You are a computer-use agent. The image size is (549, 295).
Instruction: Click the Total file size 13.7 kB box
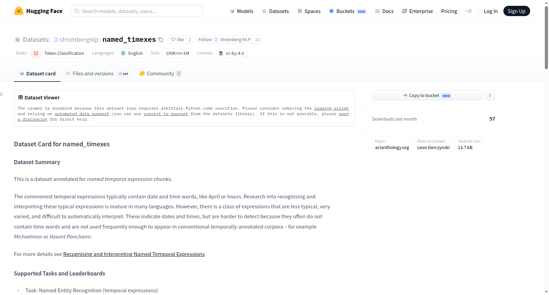tap(469, 145)
